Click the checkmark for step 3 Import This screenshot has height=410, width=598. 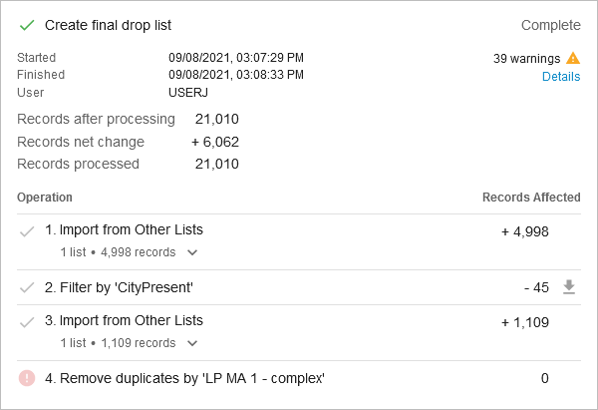coord(27,322)
